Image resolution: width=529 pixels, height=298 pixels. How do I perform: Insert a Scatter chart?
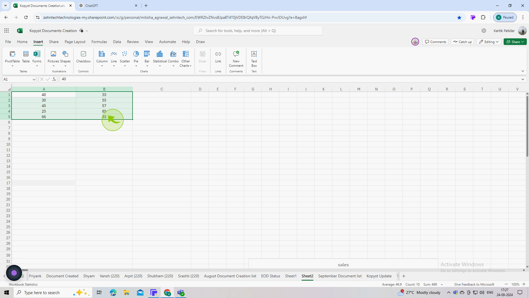125,58
